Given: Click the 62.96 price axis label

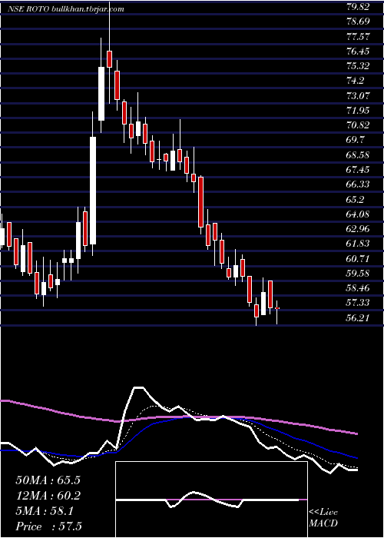Looking at the screenshot, I should (359, 229).
